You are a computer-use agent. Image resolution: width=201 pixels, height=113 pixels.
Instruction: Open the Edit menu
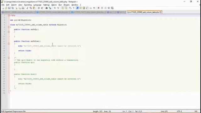[8, 5]
